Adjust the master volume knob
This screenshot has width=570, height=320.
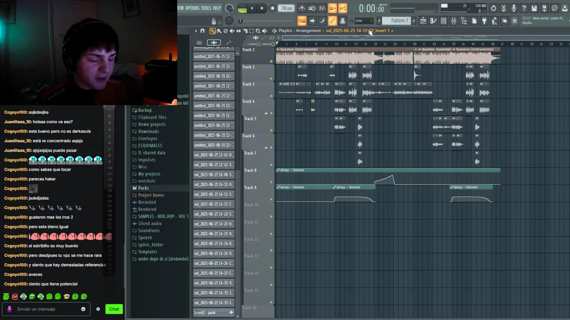pos(229,8)
